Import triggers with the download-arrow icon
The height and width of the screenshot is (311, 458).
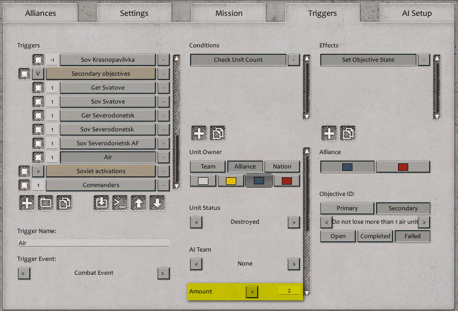click(101, 203)
